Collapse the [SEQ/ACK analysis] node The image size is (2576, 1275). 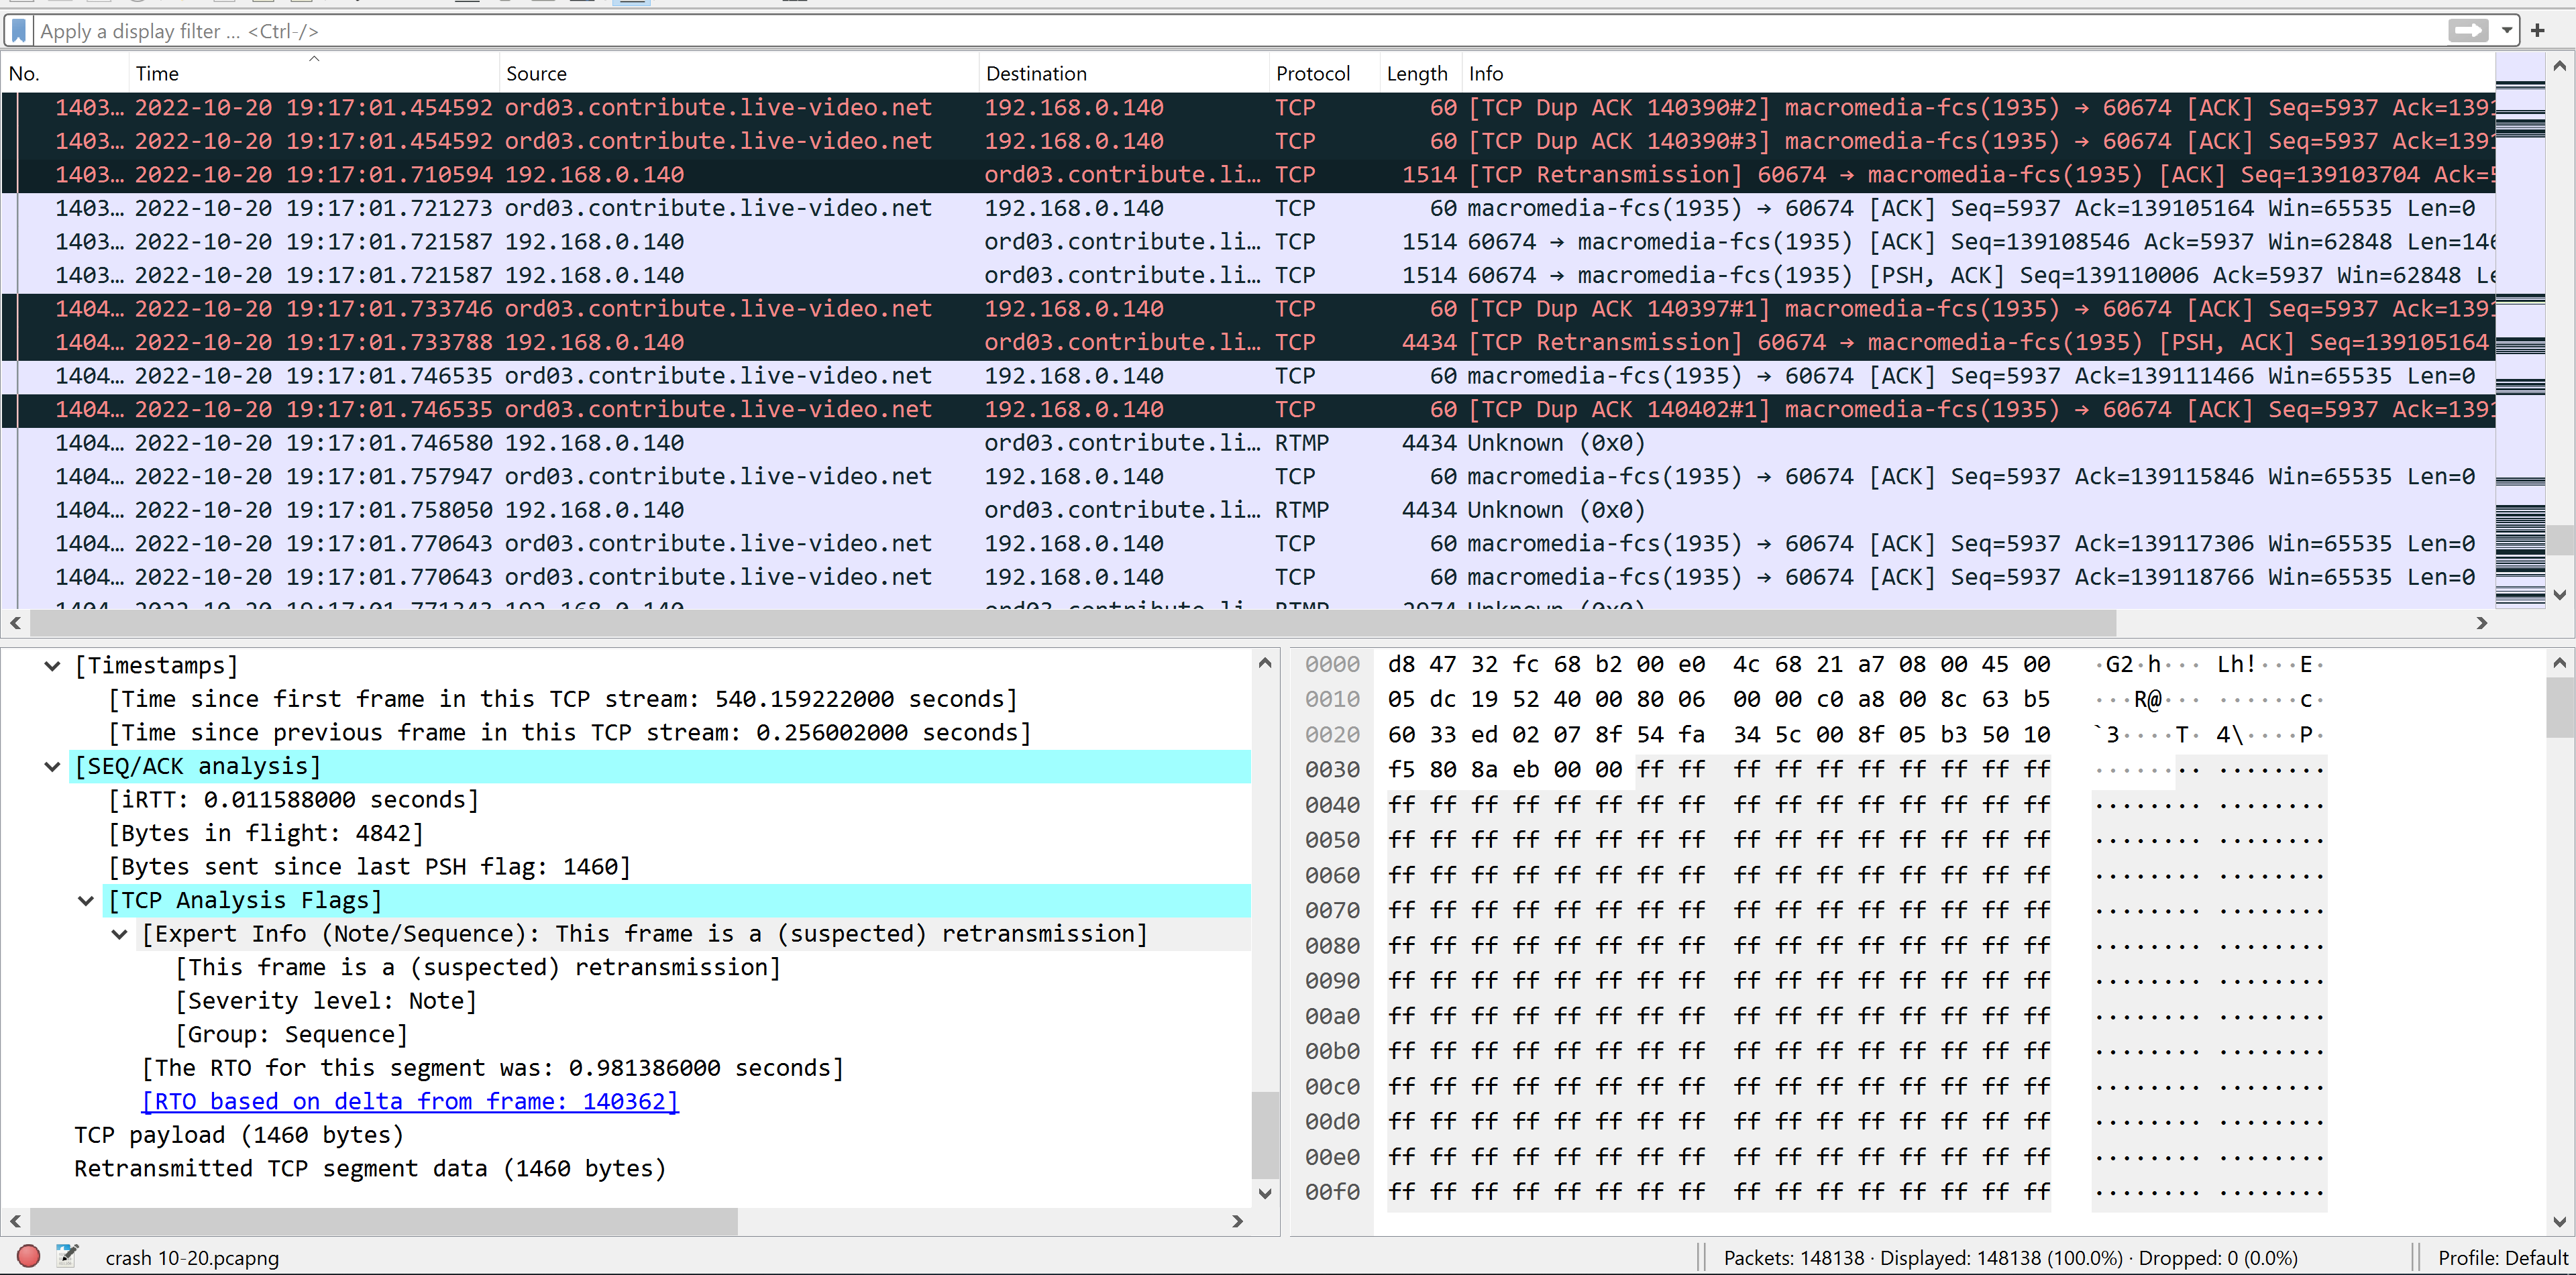click(53, 767)
